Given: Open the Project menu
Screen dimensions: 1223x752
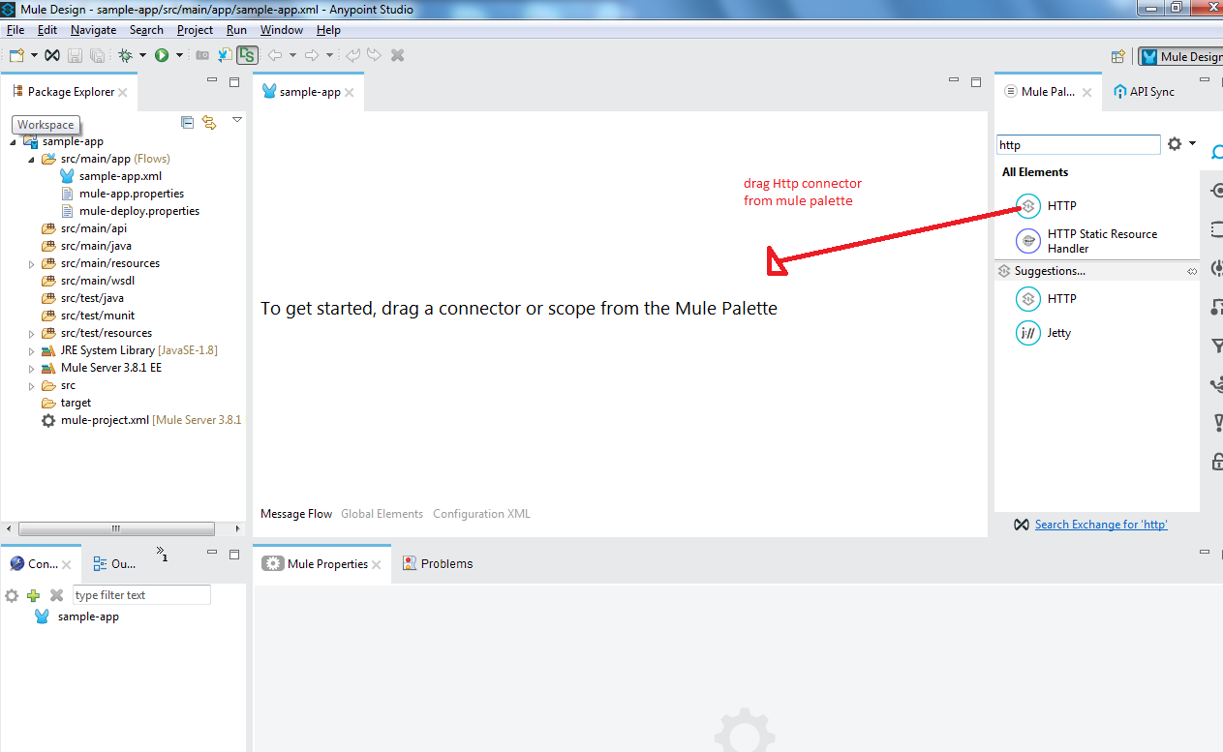Looking at the screenshot, I should point(195,30).
